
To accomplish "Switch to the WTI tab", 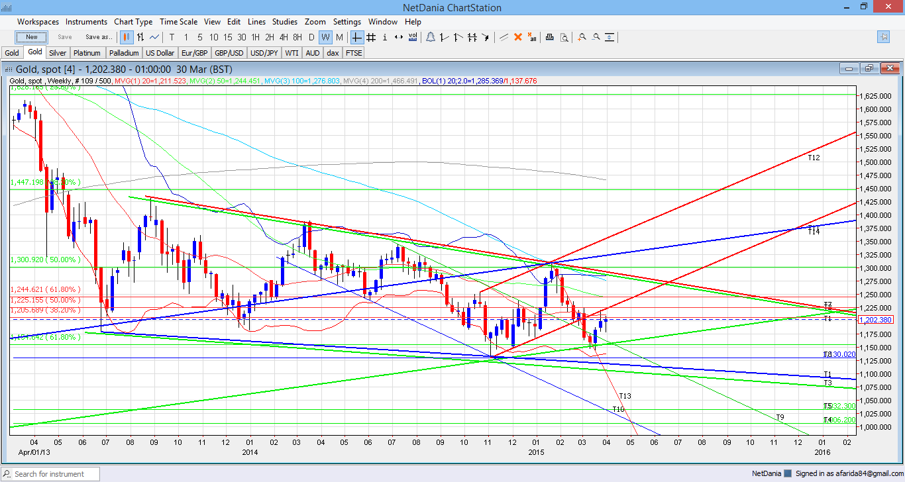I will 292,52.
